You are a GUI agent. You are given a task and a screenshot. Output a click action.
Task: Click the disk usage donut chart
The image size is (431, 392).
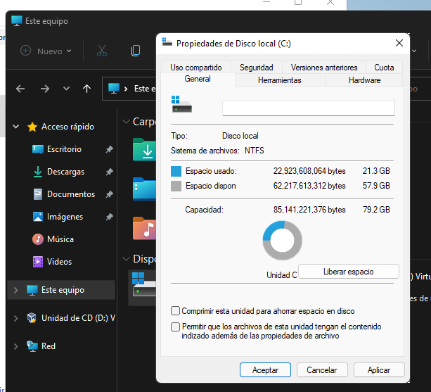282,241
